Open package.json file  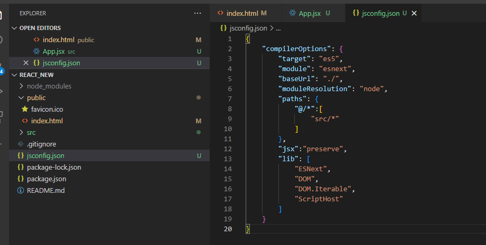tap(109, 179)
